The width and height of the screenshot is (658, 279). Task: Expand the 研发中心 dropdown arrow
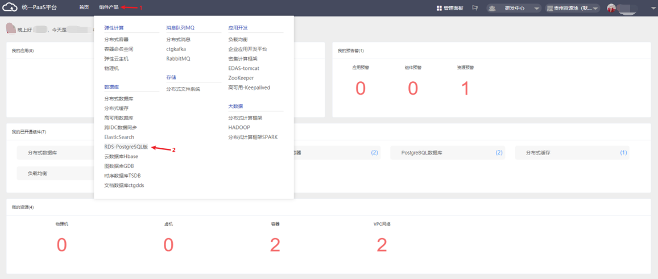pyautogui.click(x=536, y=9)
